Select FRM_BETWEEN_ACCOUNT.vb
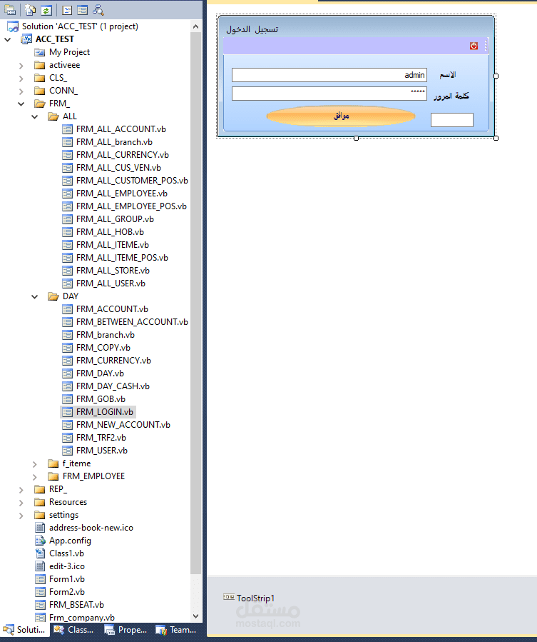Viewport: 537px width, 642px height. (132, 322)
